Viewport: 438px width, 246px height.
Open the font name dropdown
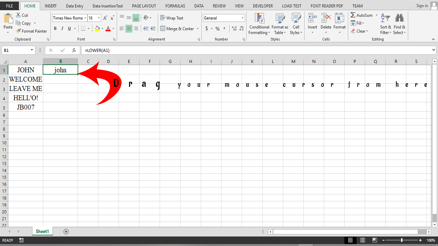85,18
